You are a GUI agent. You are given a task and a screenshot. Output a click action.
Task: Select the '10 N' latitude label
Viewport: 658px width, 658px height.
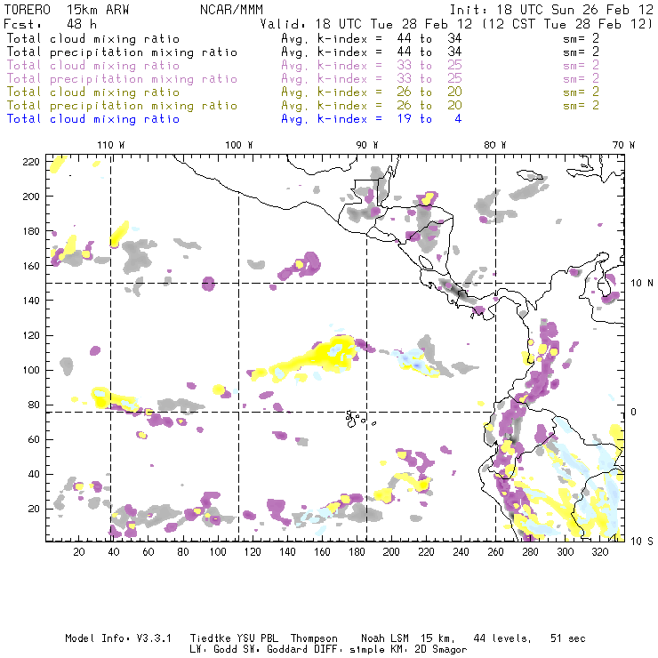click(642, 284)
